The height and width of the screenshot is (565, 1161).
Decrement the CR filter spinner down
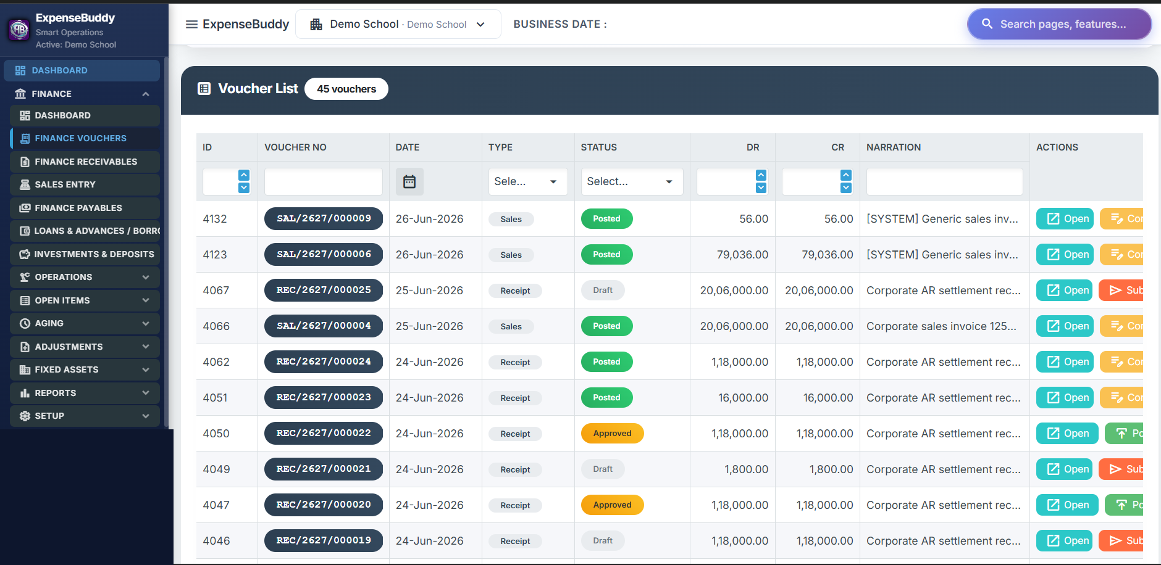(846, 188)
